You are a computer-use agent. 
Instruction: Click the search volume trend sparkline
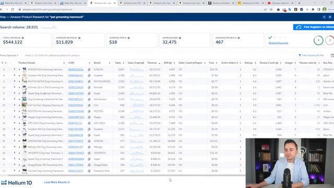pyautogui.click(x=49, y=27)
